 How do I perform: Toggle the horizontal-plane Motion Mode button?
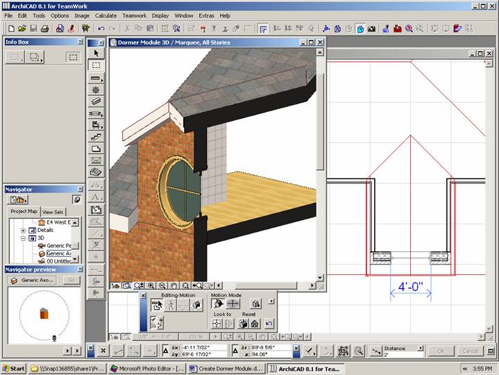pyautogui.click(x=232, y=303)
